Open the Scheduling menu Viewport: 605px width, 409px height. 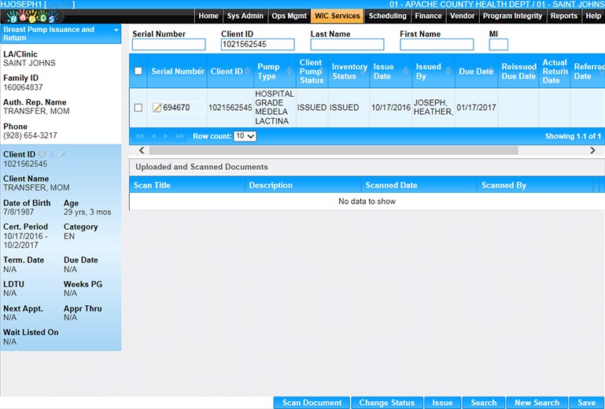(x=388, y=16)
